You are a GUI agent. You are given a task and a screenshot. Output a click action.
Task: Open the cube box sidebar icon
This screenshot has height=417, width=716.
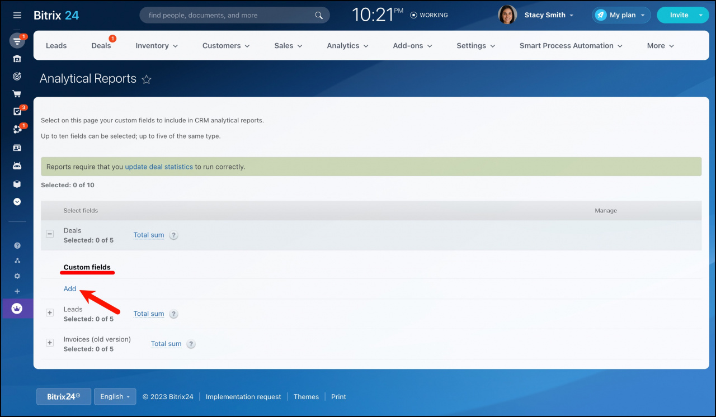[17, 184]
